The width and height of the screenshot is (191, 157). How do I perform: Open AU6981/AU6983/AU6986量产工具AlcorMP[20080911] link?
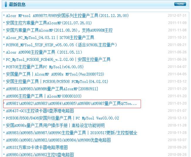[x=52, y=89]
